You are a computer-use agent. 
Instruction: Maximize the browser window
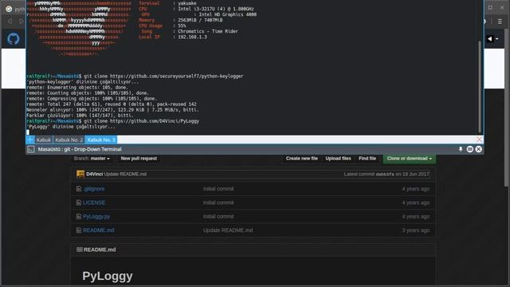[x=490, y=7]
